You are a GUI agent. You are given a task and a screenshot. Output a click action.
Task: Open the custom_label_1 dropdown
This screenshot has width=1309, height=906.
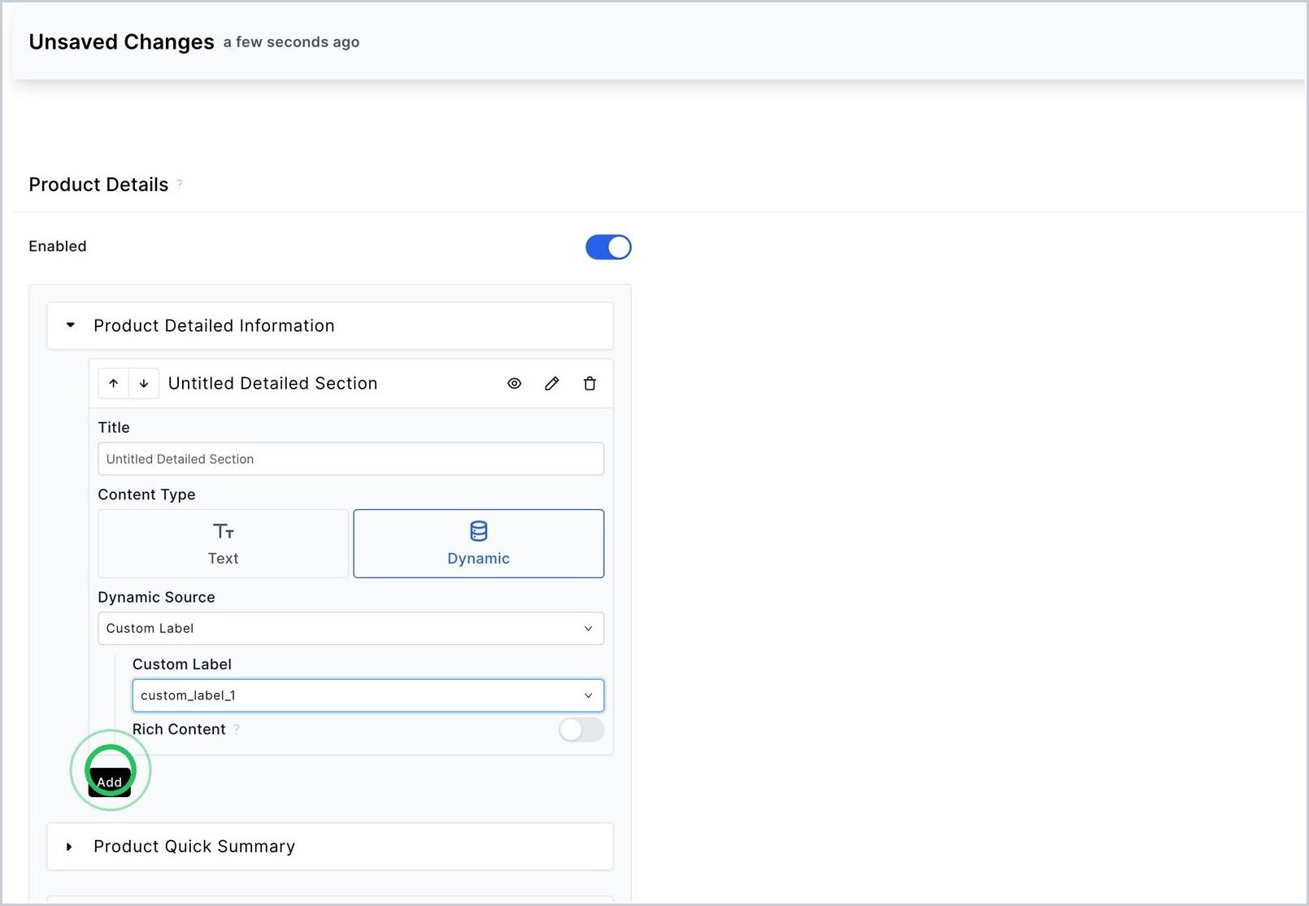(x=368, y=696)
